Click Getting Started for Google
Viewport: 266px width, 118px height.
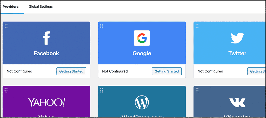[x=167, y=71]
